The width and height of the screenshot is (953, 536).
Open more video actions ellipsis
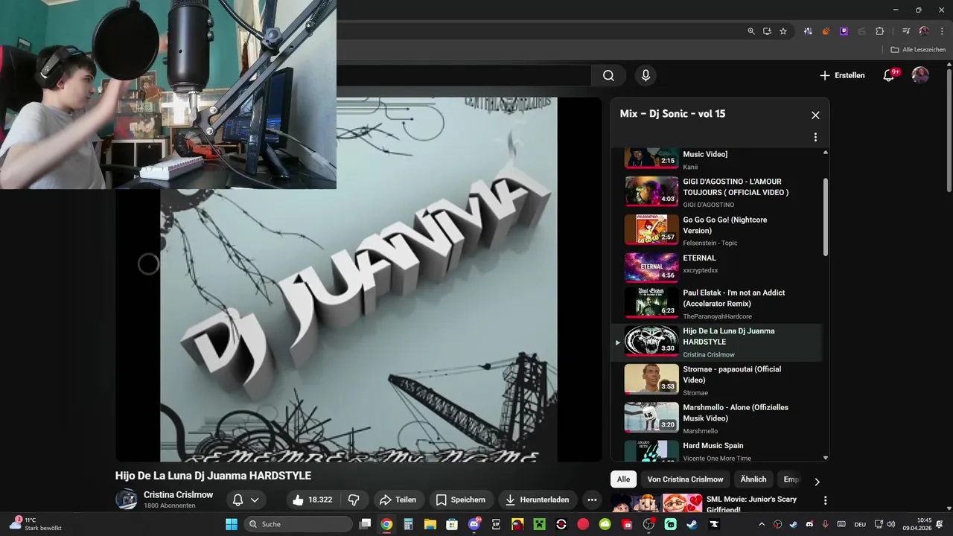coord(592,500)
